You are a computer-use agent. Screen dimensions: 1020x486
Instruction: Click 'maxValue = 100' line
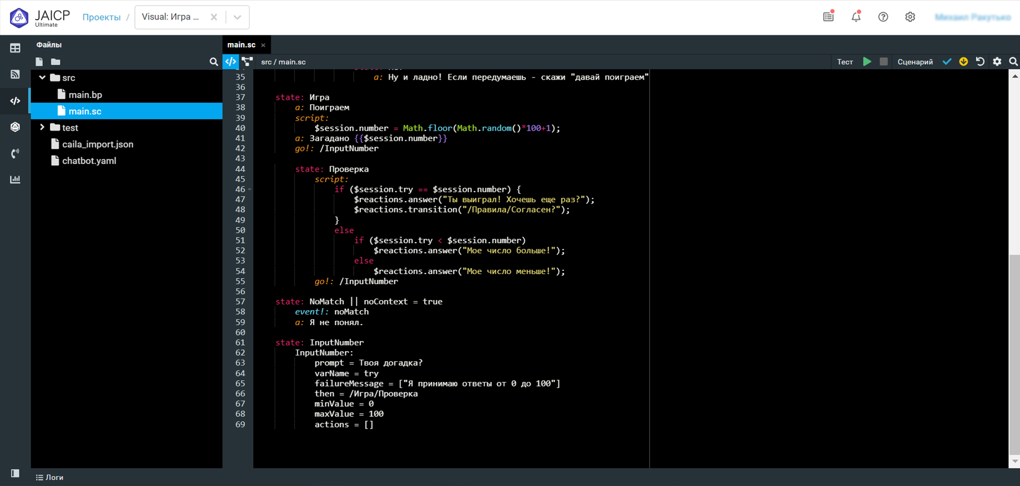pos(348,414)
